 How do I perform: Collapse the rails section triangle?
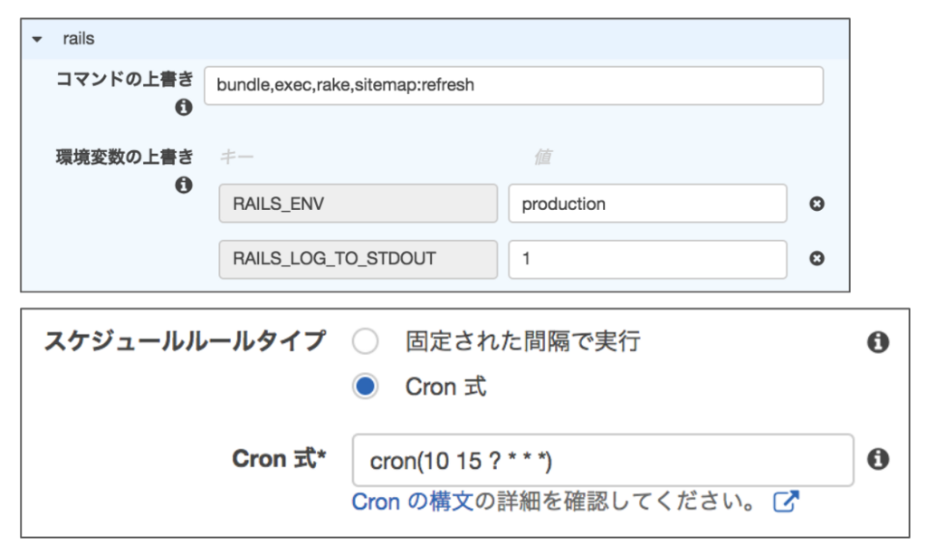coord(36,39)
